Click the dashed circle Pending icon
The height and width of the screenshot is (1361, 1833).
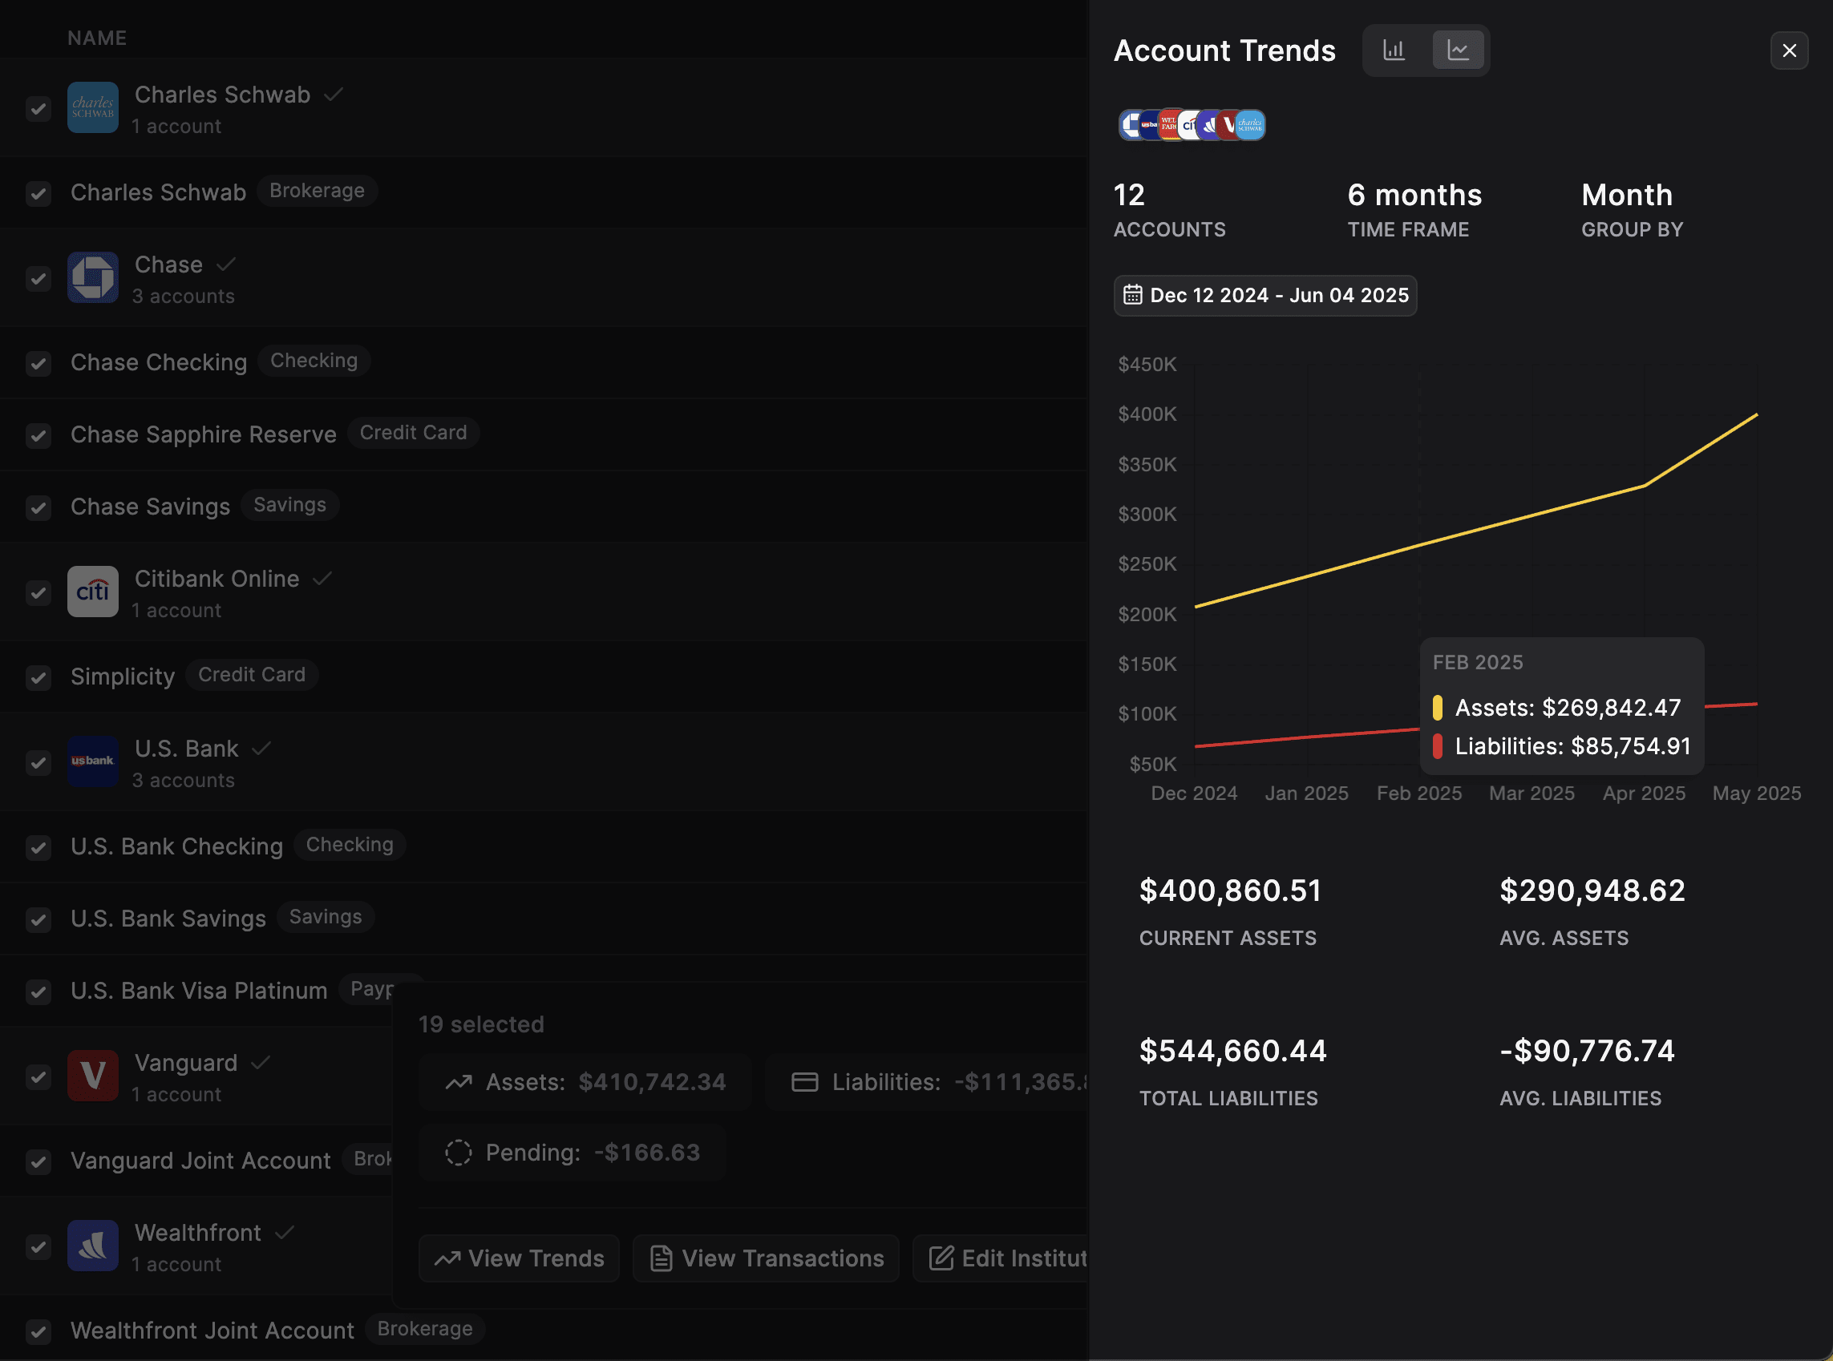coord(459,1153)
